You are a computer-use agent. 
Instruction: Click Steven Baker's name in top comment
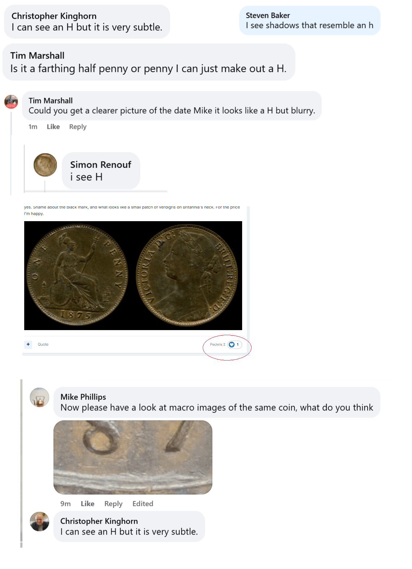268,16
